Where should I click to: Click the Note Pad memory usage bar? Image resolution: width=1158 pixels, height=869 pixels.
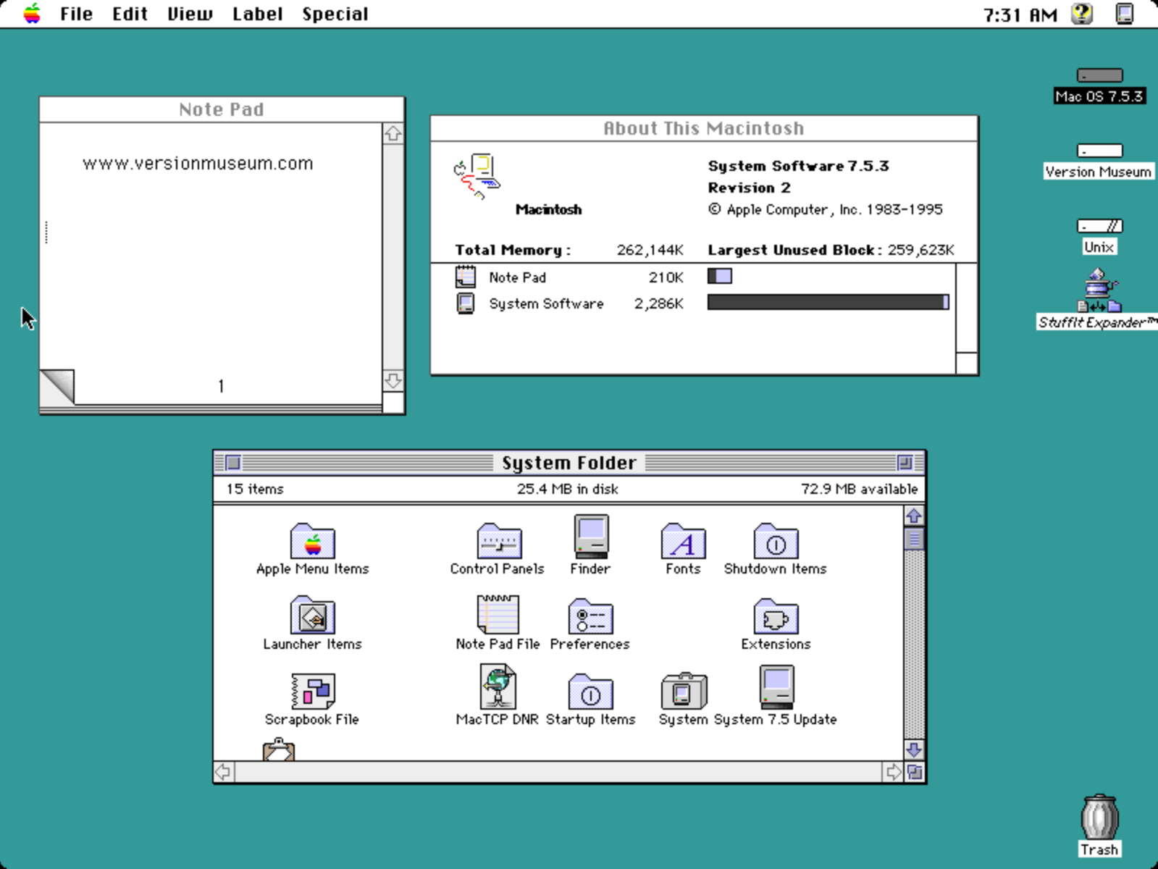(720, 276)
